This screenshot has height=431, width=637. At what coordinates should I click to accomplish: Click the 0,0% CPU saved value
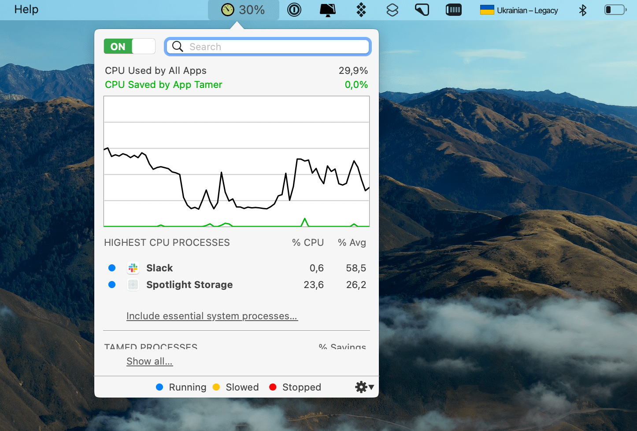(x=356, y=84)
